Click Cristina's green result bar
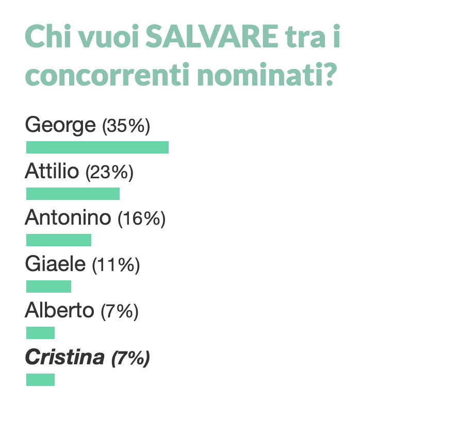 [41, 380]
